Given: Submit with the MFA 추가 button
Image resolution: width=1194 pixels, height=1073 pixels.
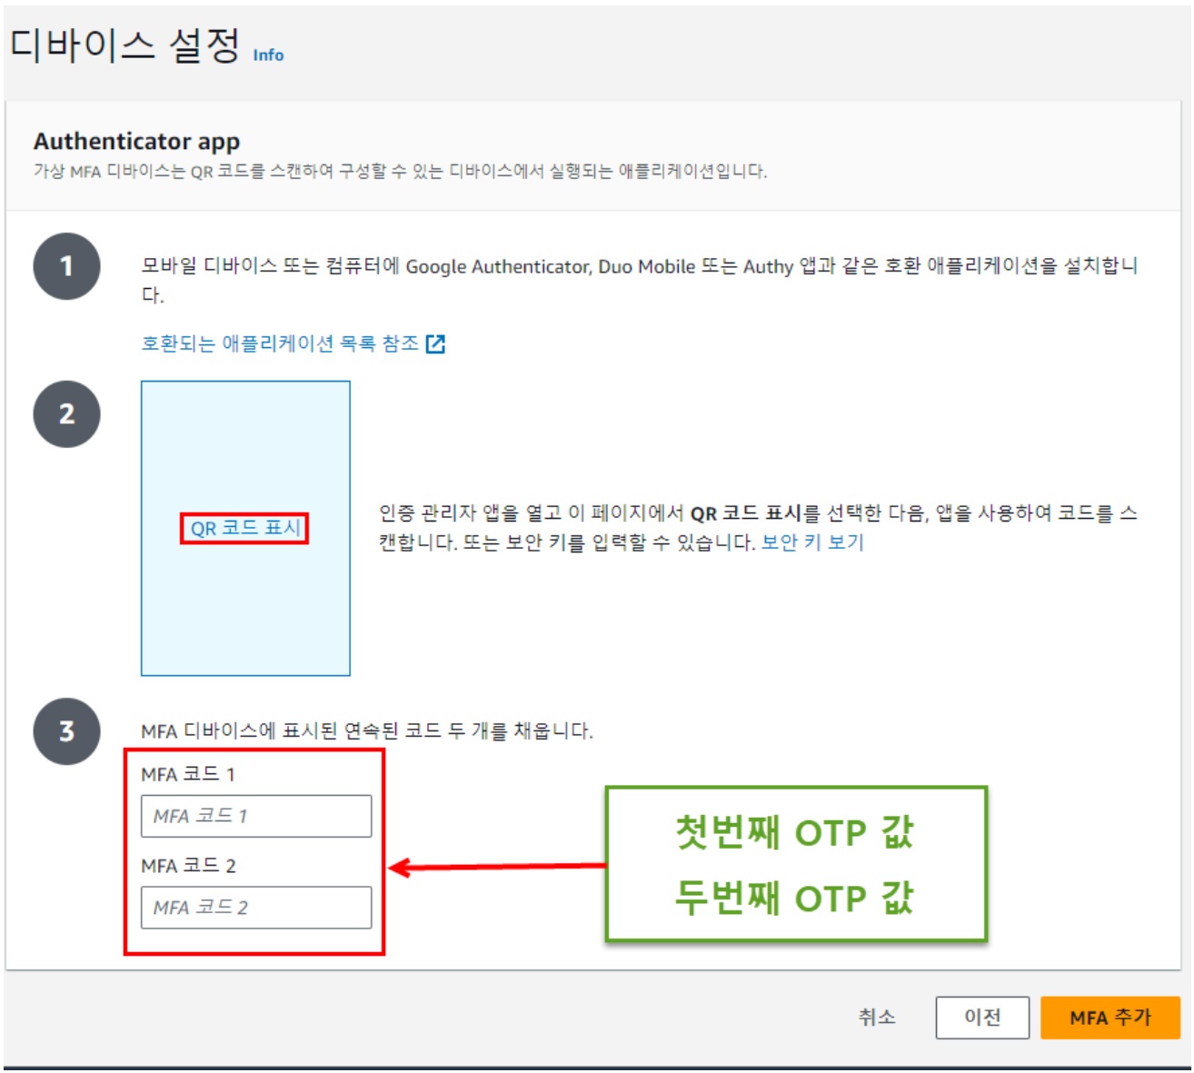Looking at the screenshot, I should [x=1110, y=1017].
